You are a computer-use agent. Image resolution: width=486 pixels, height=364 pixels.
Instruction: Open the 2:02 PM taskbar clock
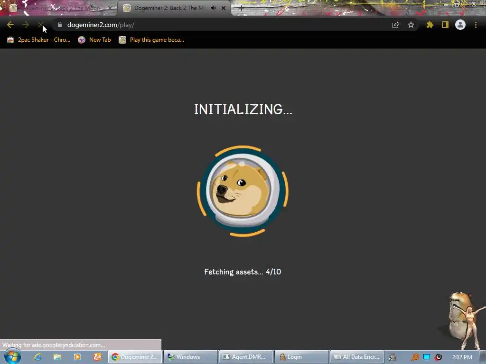click(x=462, y=357)
